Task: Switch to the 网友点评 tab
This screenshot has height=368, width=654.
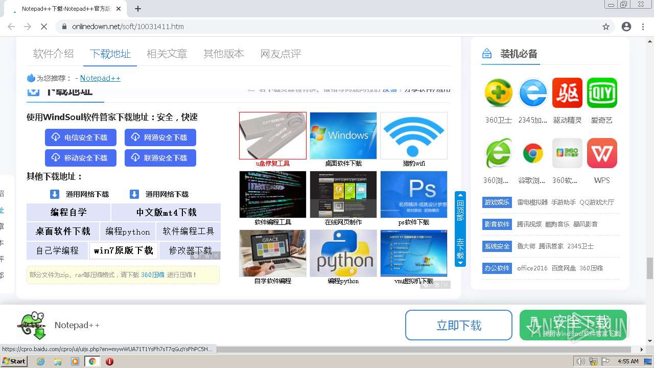Action: (281, 54)
